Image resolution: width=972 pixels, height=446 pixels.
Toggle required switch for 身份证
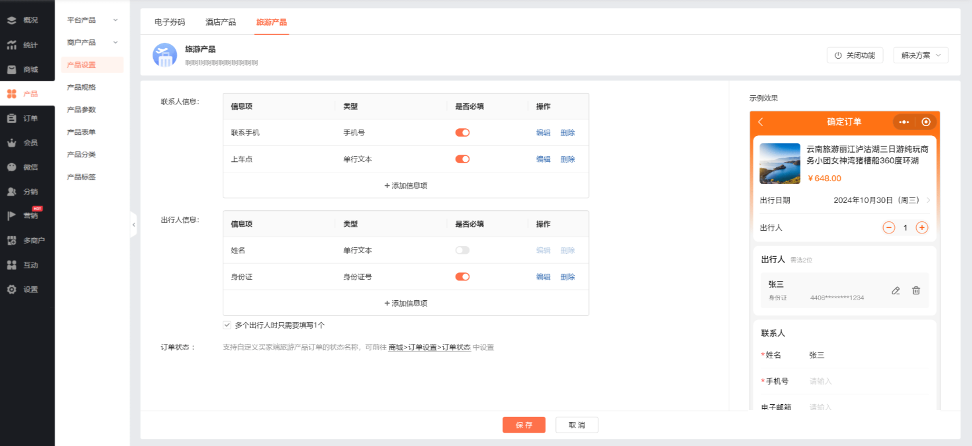[x=462, y=277]
